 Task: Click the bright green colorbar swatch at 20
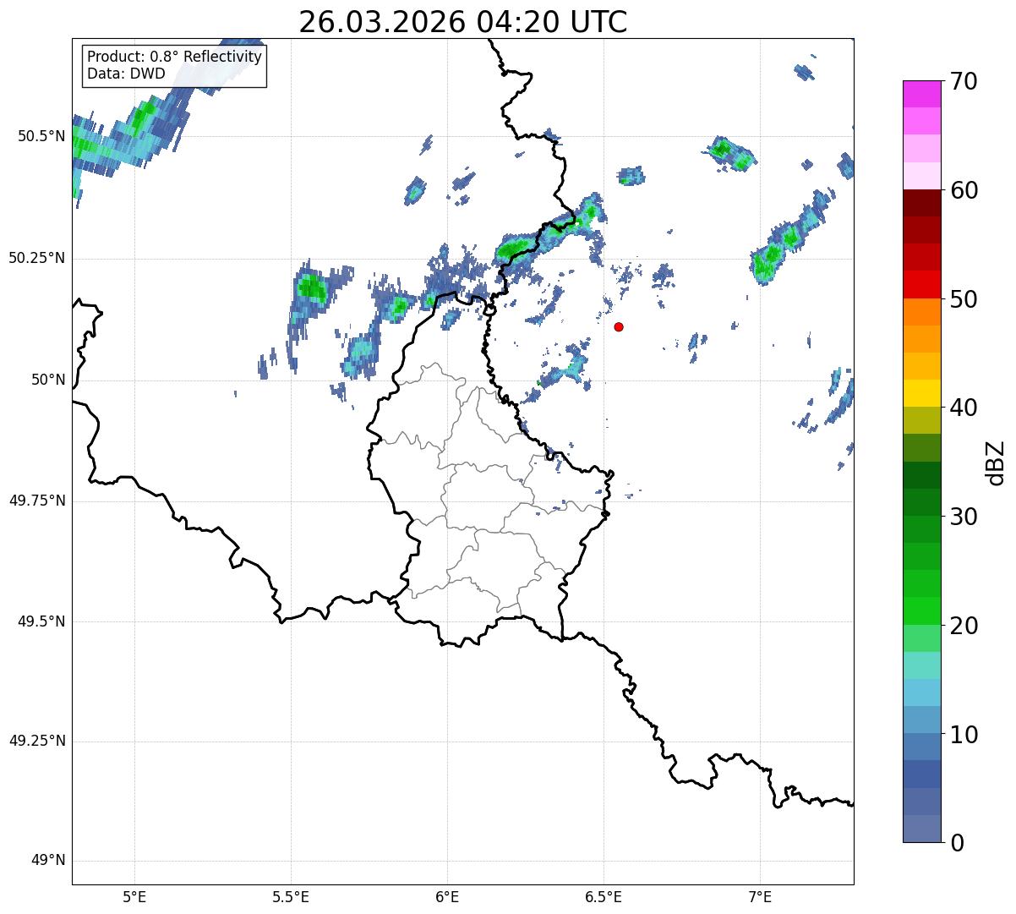point(922,610)
